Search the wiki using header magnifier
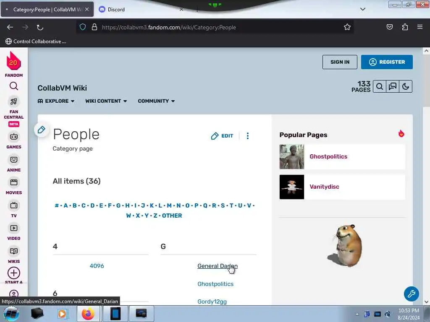The width and height of the screenshot is (430, 322). pos(380,86)
